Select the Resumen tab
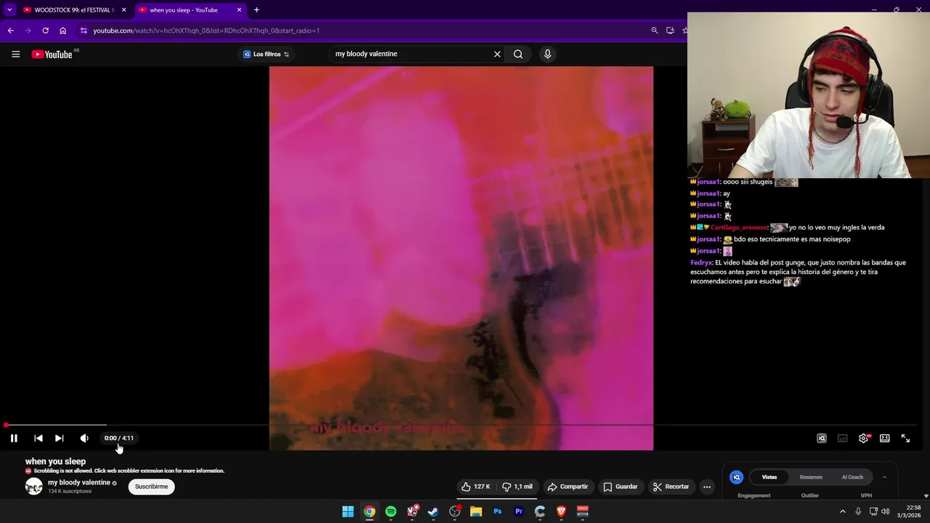The image size is (930, 523). coord(811,477)
